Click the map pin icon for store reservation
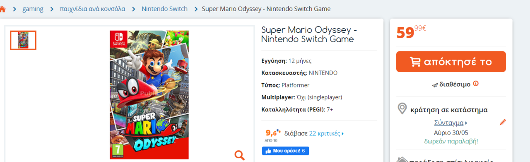The height and width of the screenshot is (162, 530). tap(402, 109)
